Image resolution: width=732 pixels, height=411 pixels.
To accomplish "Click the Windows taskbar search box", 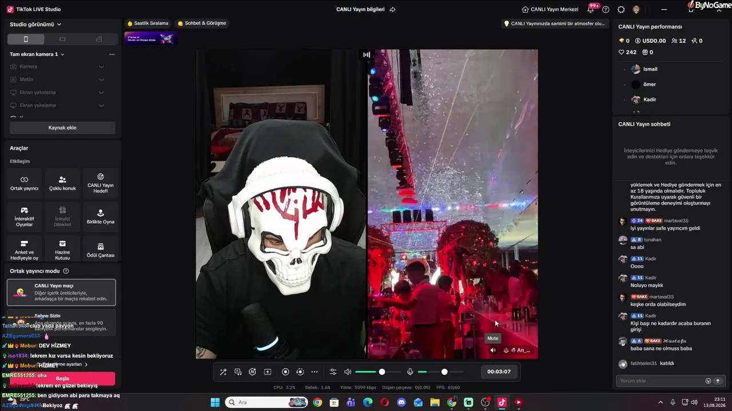I will [266, 402].
